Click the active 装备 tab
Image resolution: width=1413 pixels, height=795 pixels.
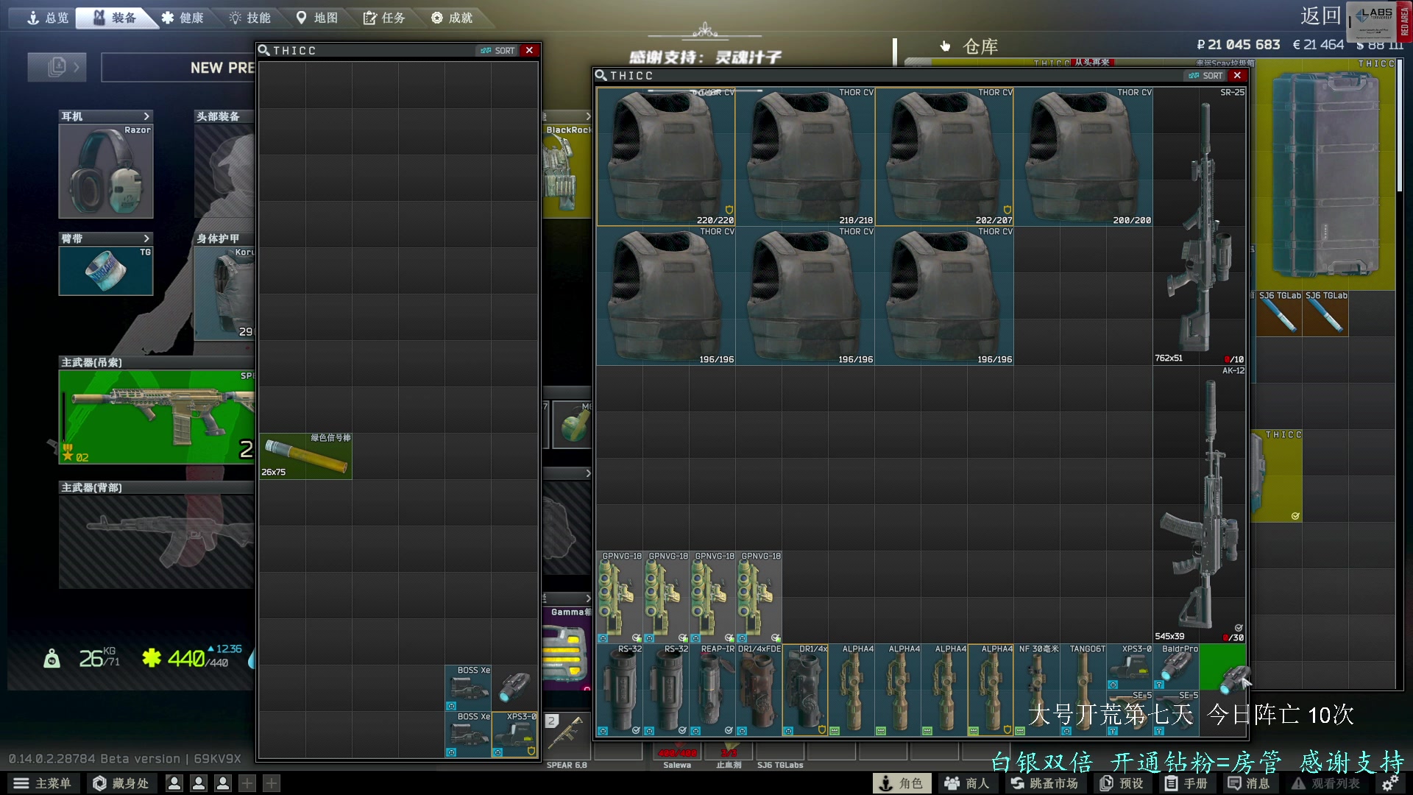[x=116, y=18]
